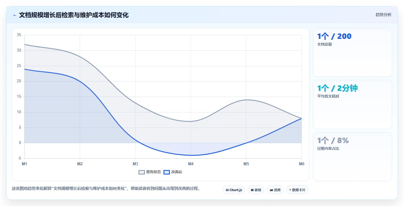
Task: Toggle the 原有状态 legend entry
Action: tap(150, 172)
